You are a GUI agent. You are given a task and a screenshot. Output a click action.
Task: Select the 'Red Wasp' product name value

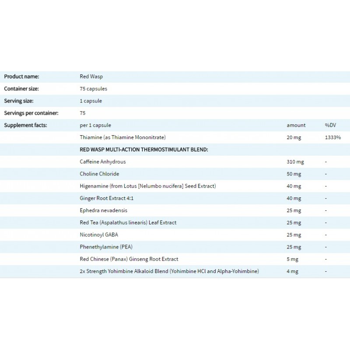(91, 77)
